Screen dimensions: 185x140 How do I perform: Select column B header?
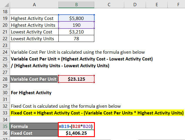pos(76,5)
